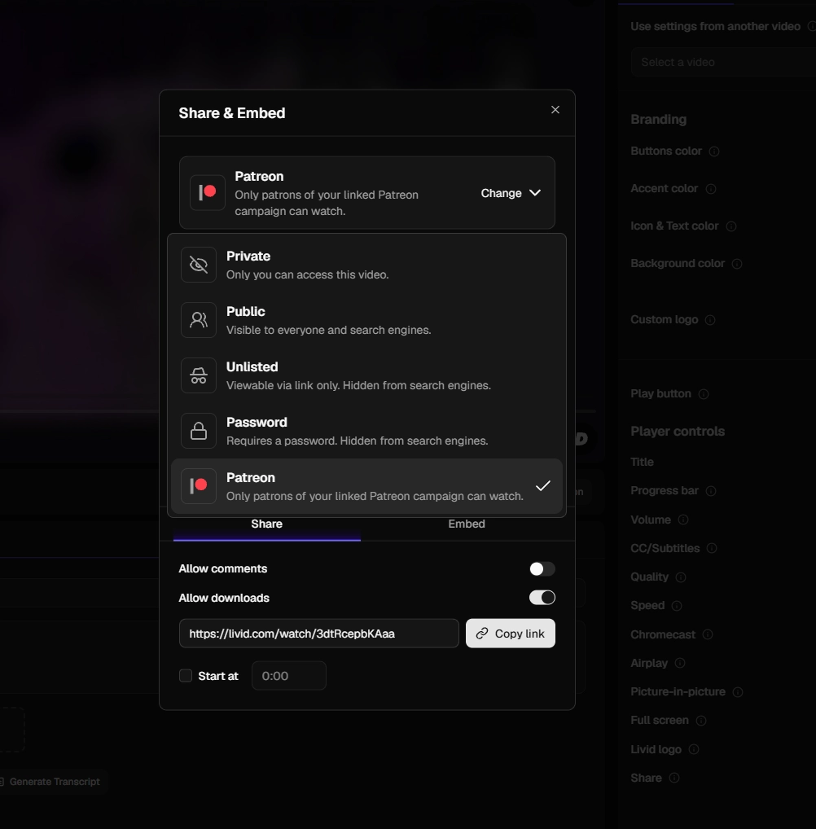Click the livid.com watch URL field

coord(319,634)
